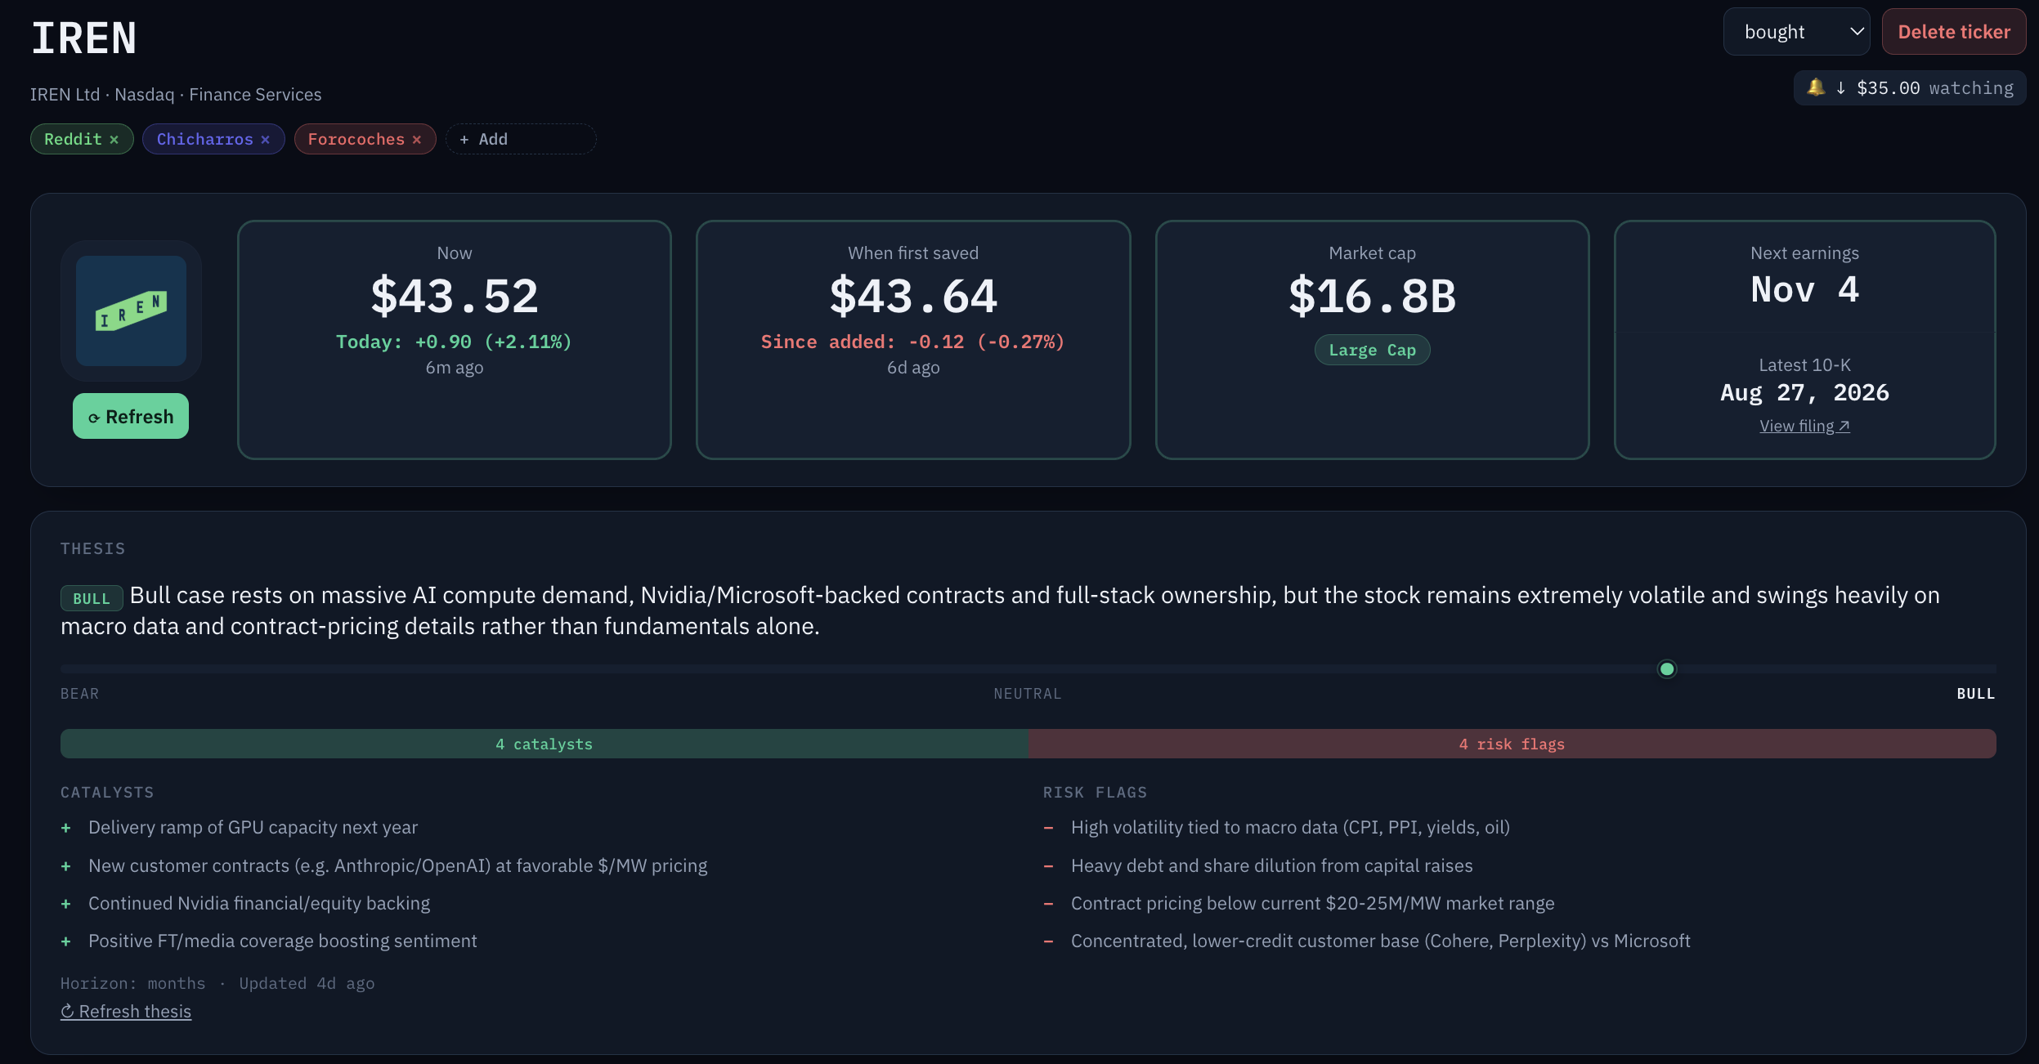
Task: Click the bell icon in price alert
Action: tap(1816, 87)
